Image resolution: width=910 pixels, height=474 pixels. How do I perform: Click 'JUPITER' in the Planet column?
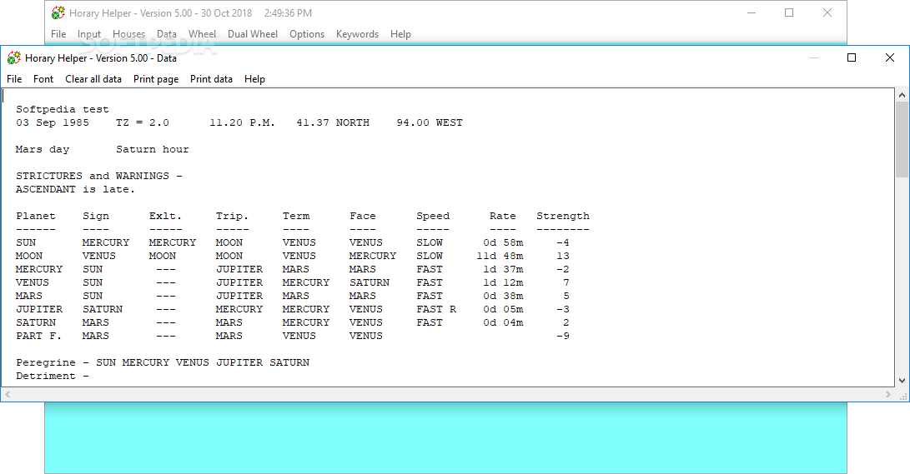point(39,309)
